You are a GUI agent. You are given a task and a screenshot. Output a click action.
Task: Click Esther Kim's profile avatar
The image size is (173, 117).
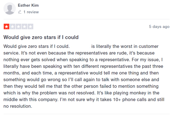[x=10, y=9]
